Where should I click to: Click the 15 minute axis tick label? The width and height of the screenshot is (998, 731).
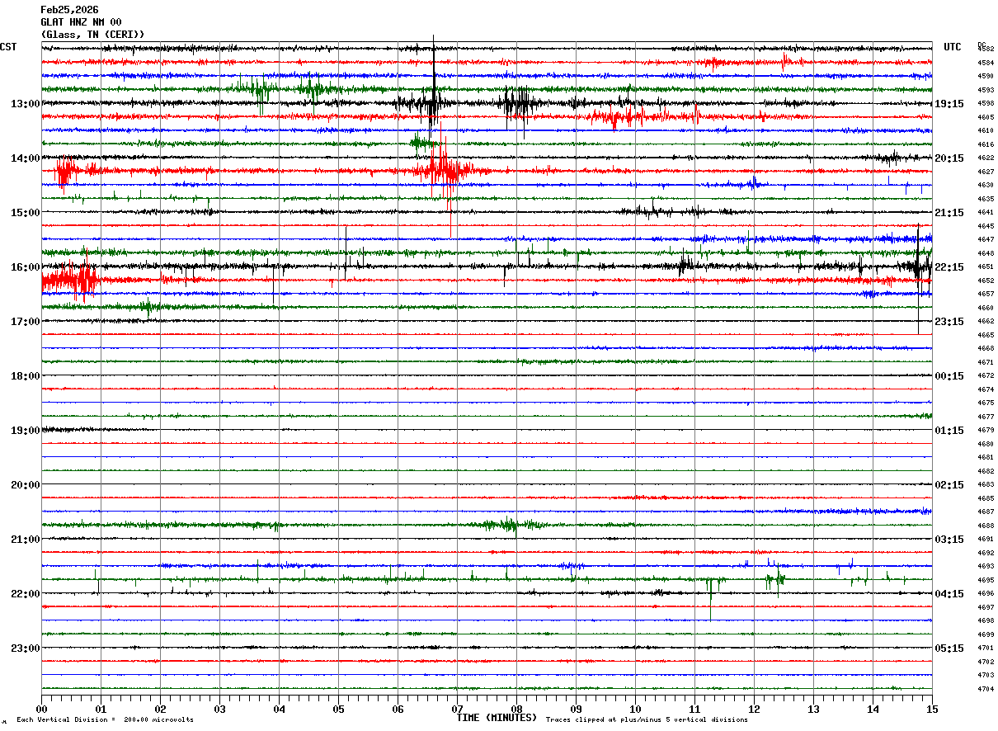pos(932,709)
